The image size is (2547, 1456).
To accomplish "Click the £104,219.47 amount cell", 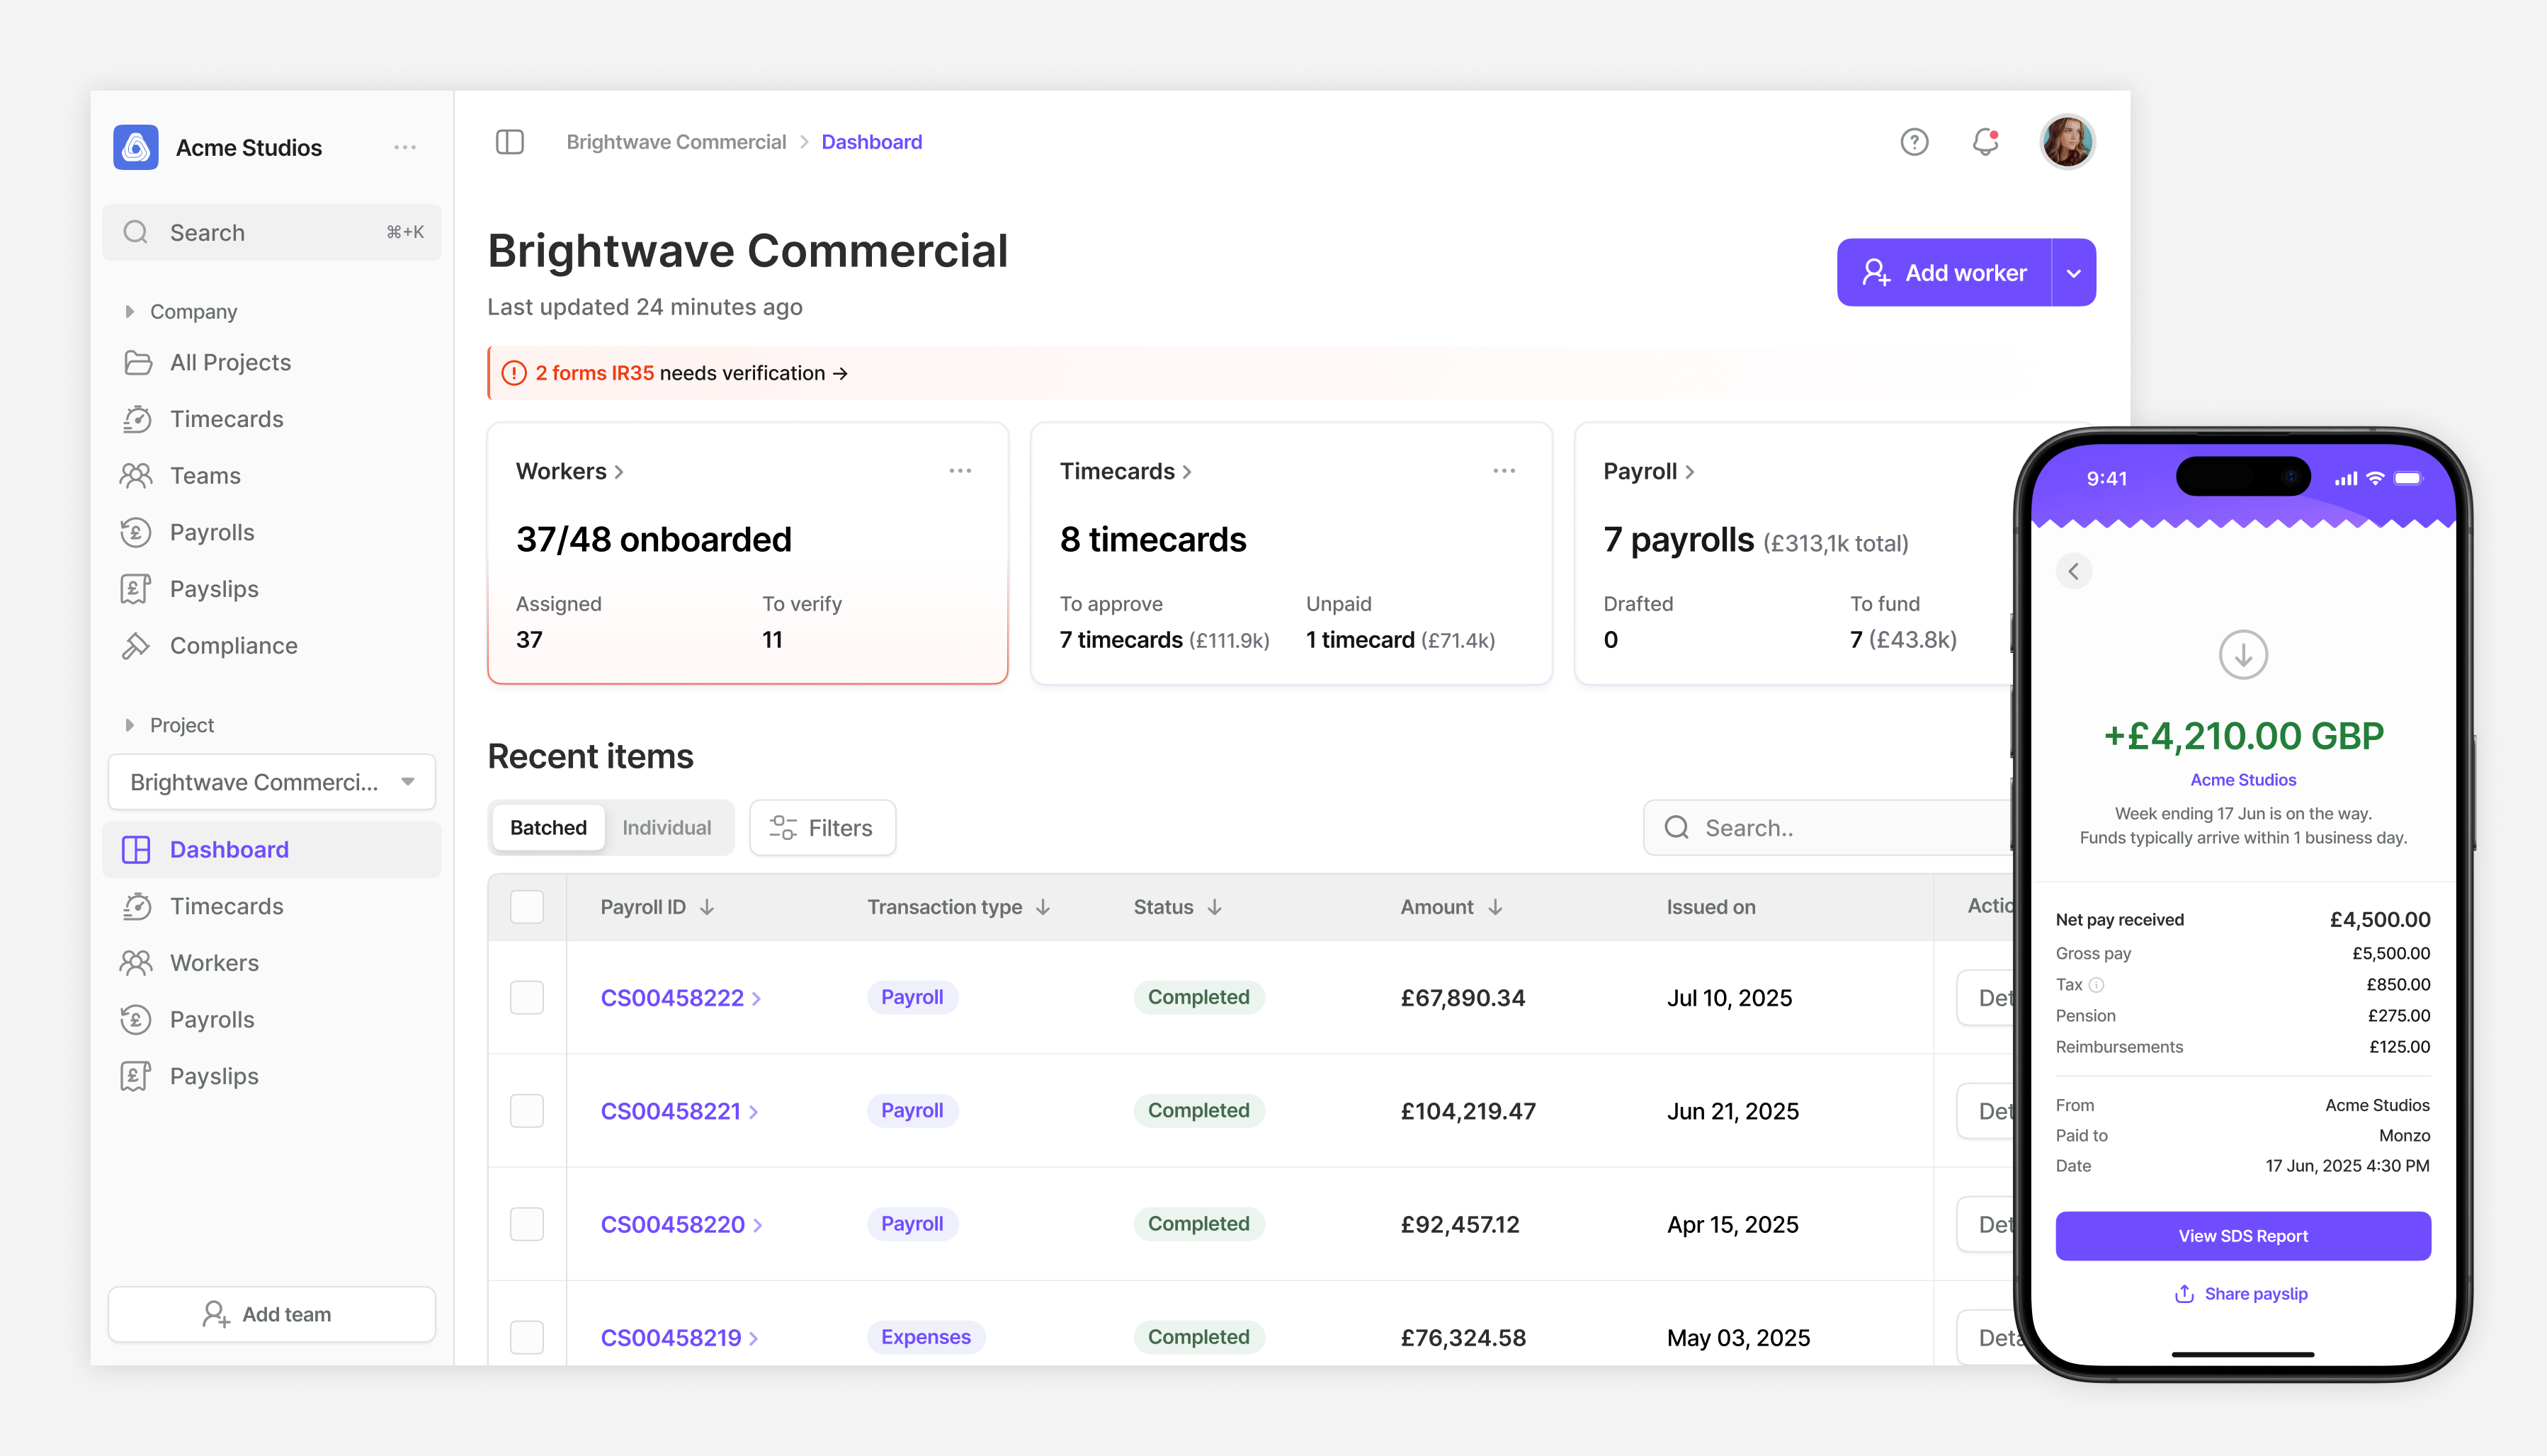I will pyautogui.click(x=1468, y=1111).
